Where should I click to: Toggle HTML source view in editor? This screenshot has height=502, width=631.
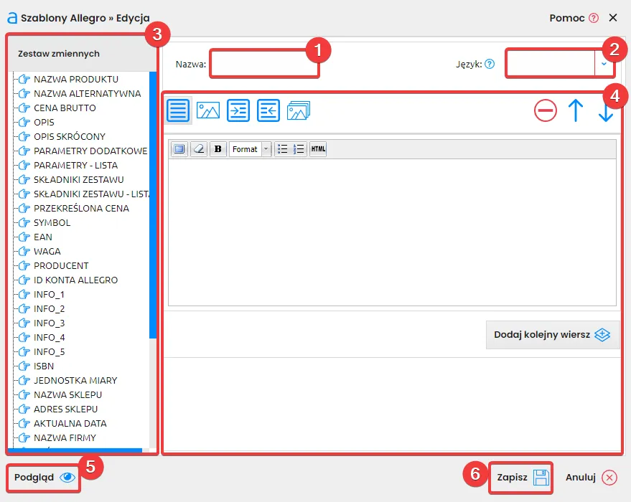pos(318,149)
